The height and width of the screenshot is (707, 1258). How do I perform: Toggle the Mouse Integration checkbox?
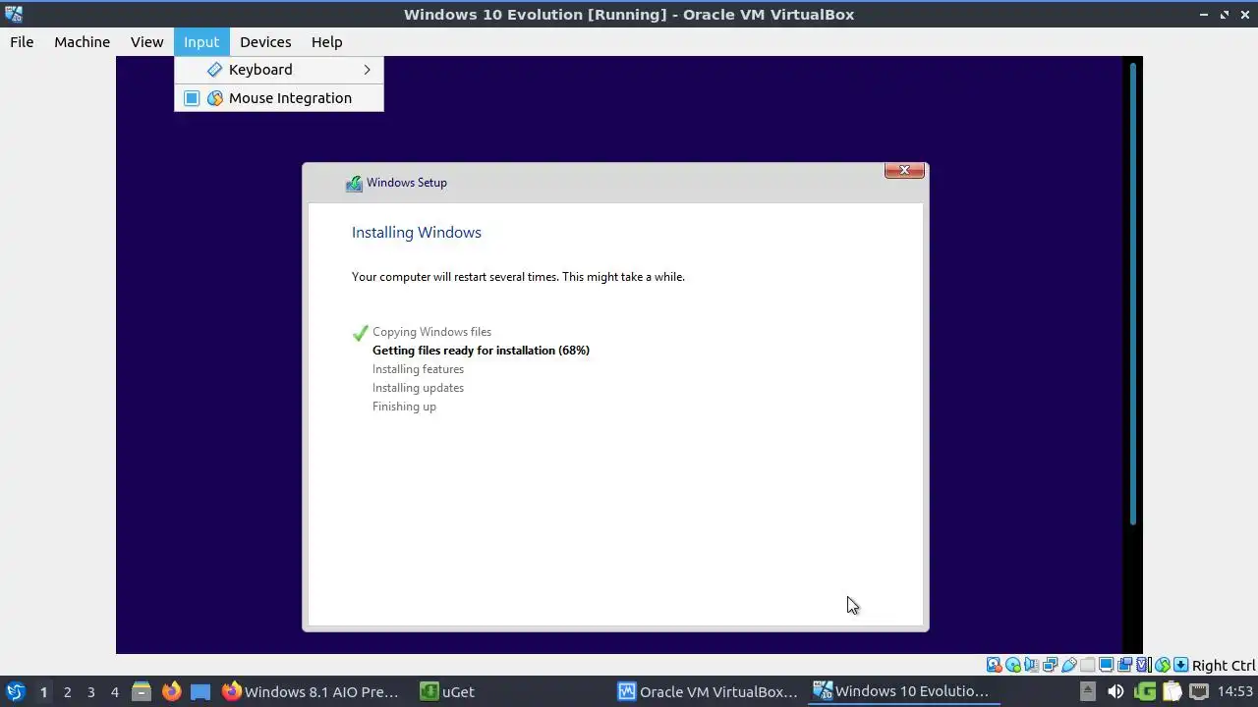pyautogui.click(x=192, y=98)
